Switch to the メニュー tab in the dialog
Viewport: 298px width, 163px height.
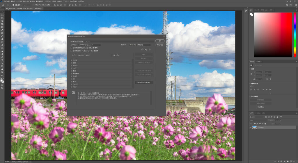pyautogui.click(x=87, y=41)
